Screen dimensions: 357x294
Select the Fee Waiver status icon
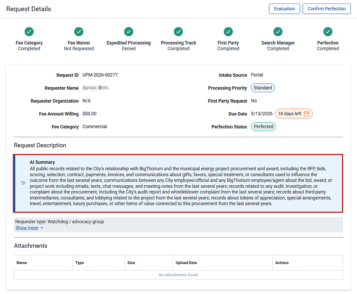[79, 32]
